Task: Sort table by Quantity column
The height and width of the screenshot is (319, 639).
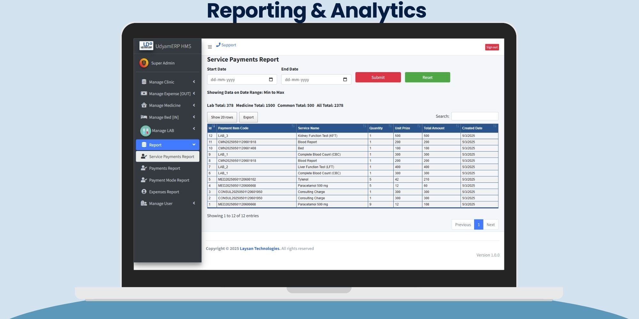Action: [x=380, y=128]
